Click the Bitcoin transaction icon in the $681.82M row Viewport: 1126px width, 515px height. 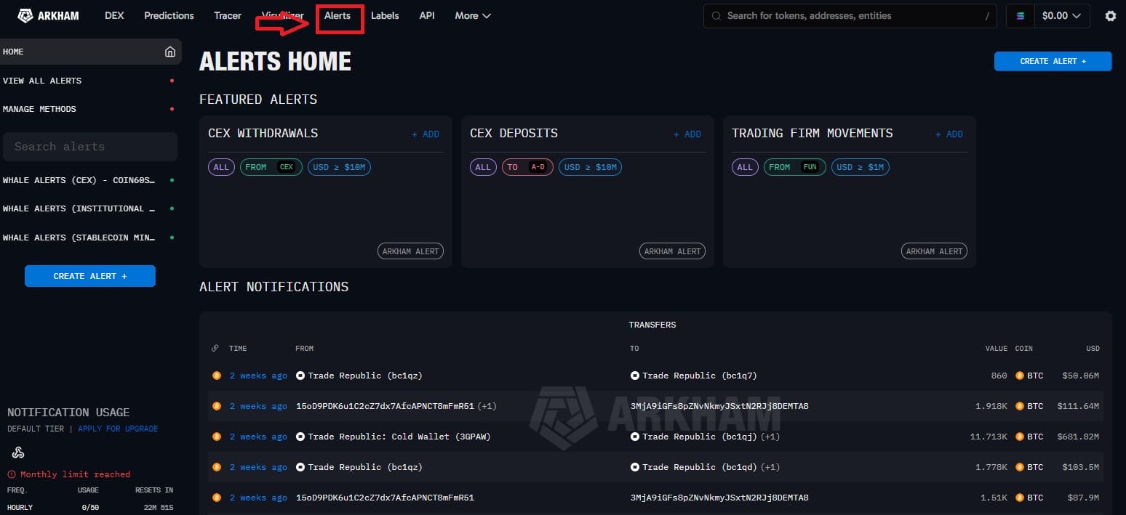[216, 437]
